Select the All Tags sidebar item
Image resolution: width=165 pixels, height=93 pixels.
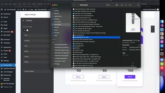57,64
